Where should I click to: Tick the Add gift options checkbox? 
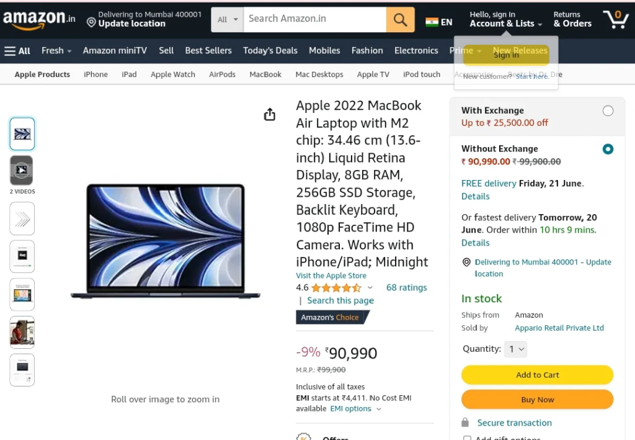coord(468,438)
